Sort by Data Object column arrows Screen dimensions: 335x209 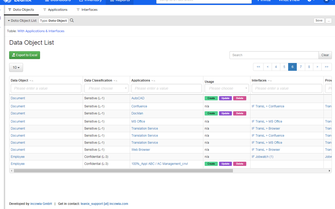31,80
